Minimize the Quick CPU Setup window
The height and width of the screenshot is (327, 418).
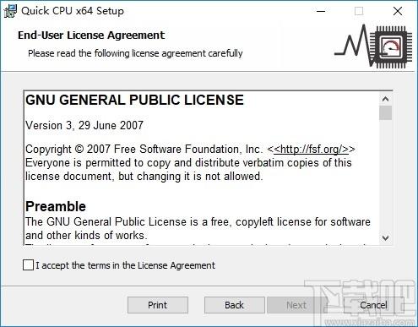tap(321, 11)
